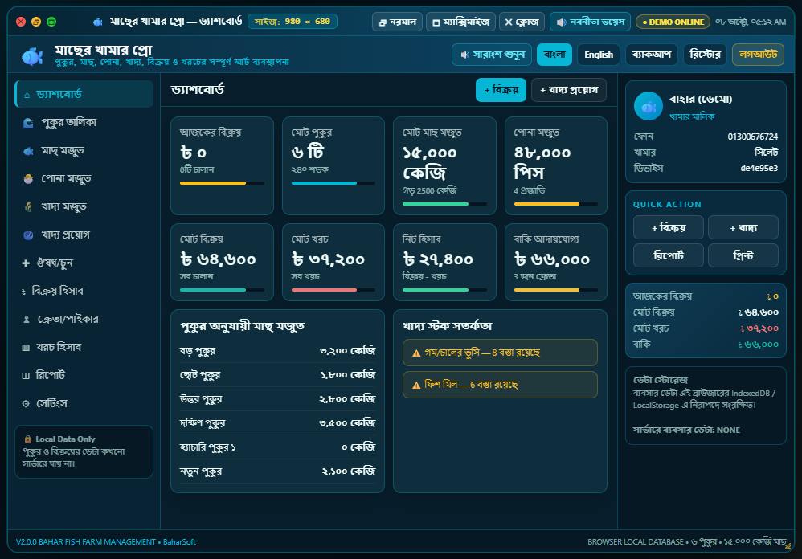Screen dimensions: 802x559
Task: Click the lock icon beside Local Data Only
Action: pos(27,439)
